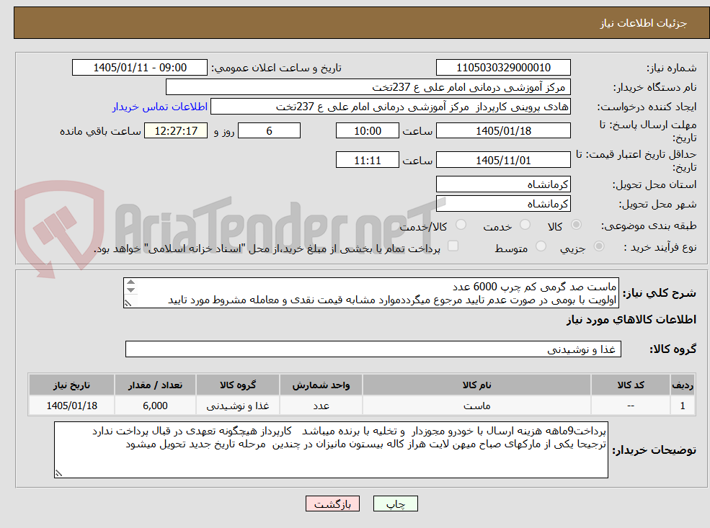Click the buyer notes resize handle

58,473
